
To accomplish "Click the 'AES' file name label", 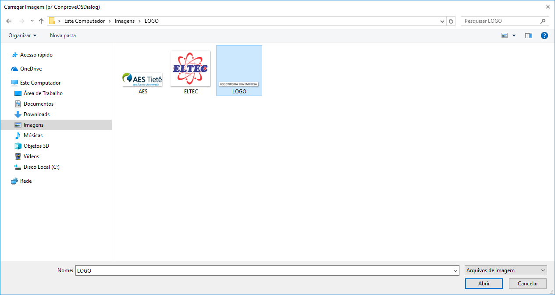I will [143, 92].
